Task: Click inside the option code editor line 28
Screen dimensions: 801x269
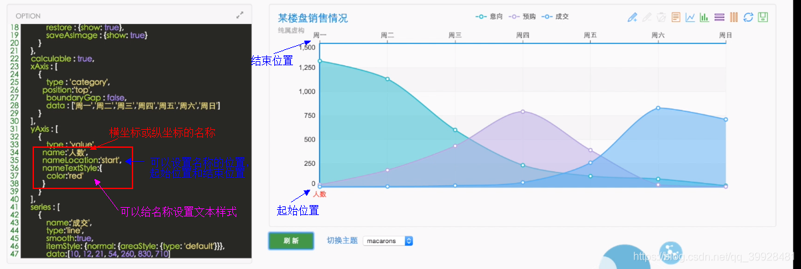Action: point(132,105)
